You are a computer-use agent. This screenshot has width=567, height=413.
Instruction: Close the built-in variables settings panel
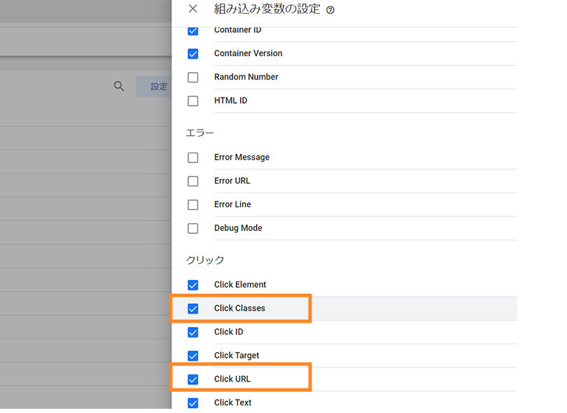tap(193, 9)
